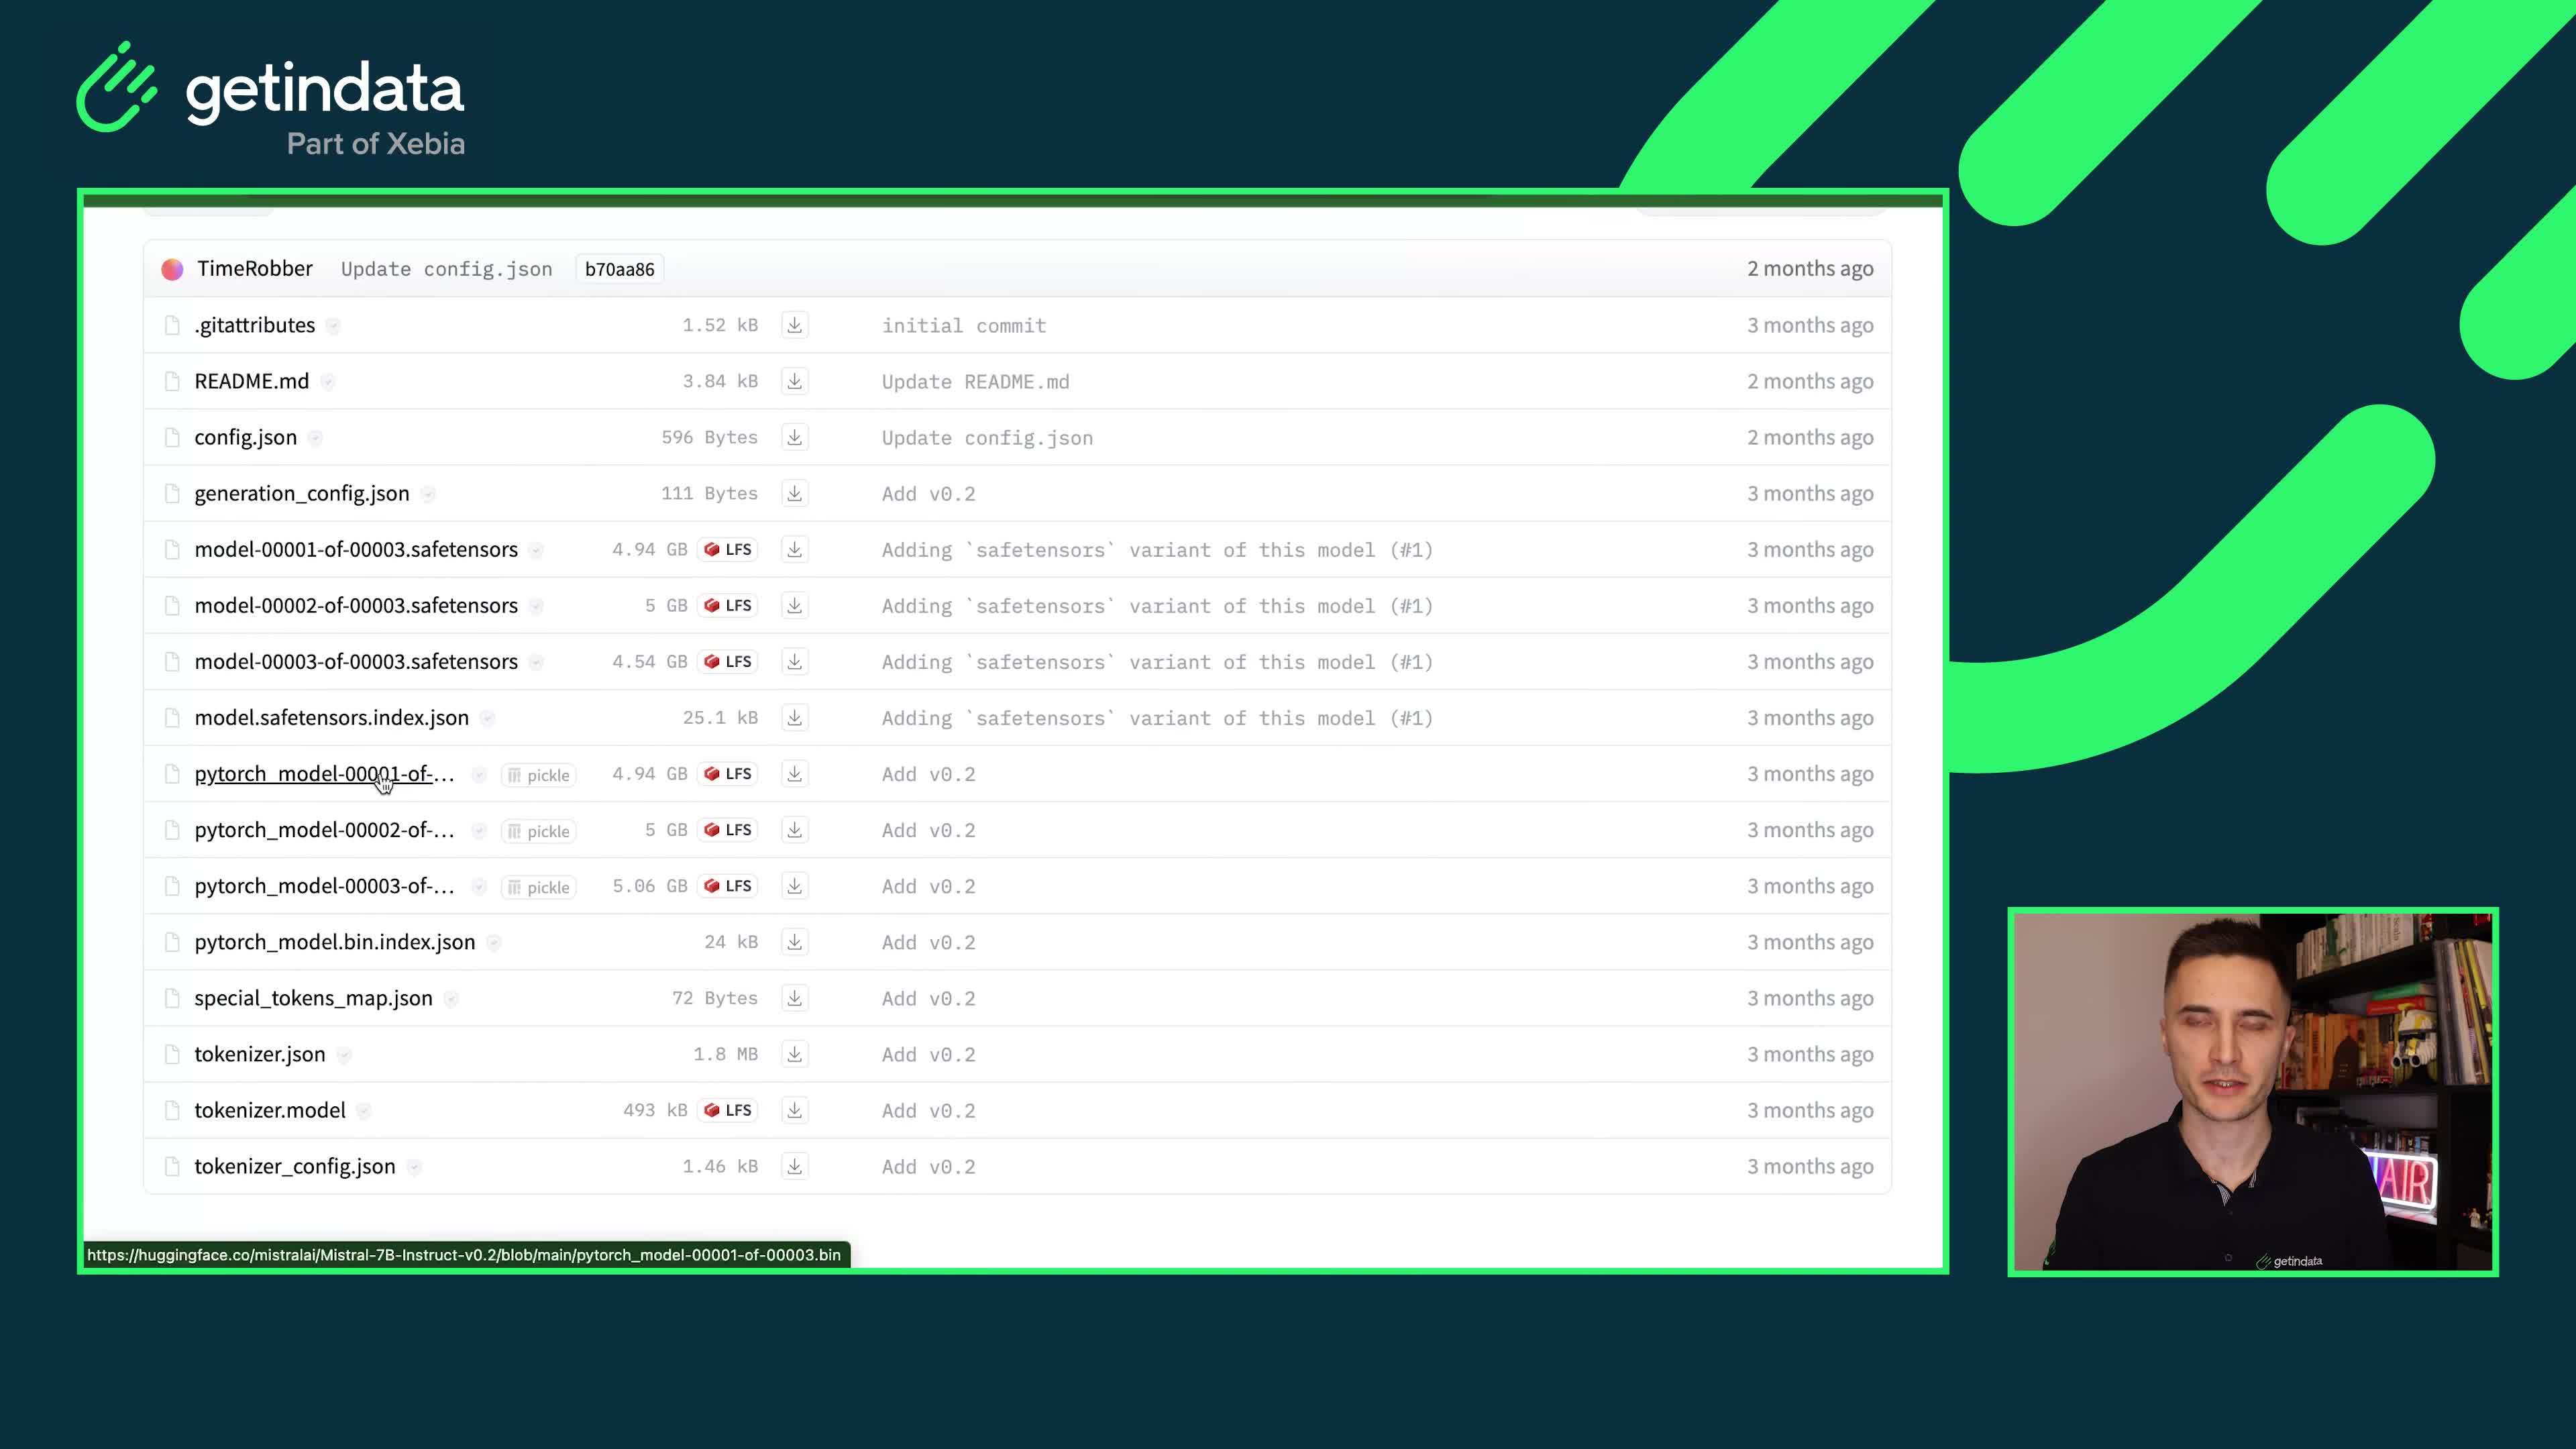The image size is (2576, 1449).
Task: Open the tokenizer.json file
Action: tap(259, 1053)
